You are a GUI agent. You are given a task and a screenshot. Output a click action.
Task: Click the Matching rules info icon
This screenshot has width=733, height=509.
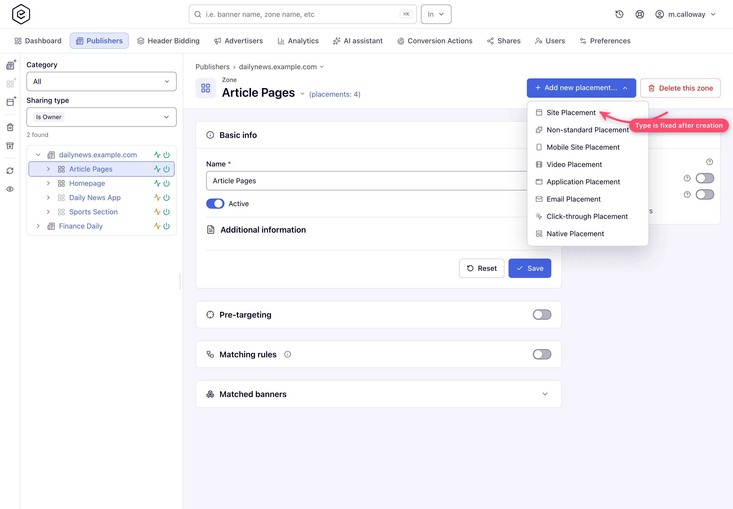[287, 354]
